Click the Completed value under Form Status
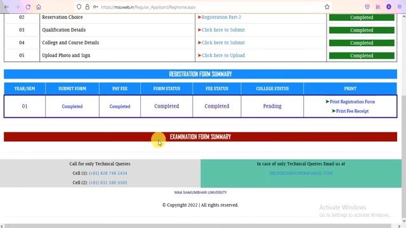Screen dimensions: 406x228 (x=166, y=106)
